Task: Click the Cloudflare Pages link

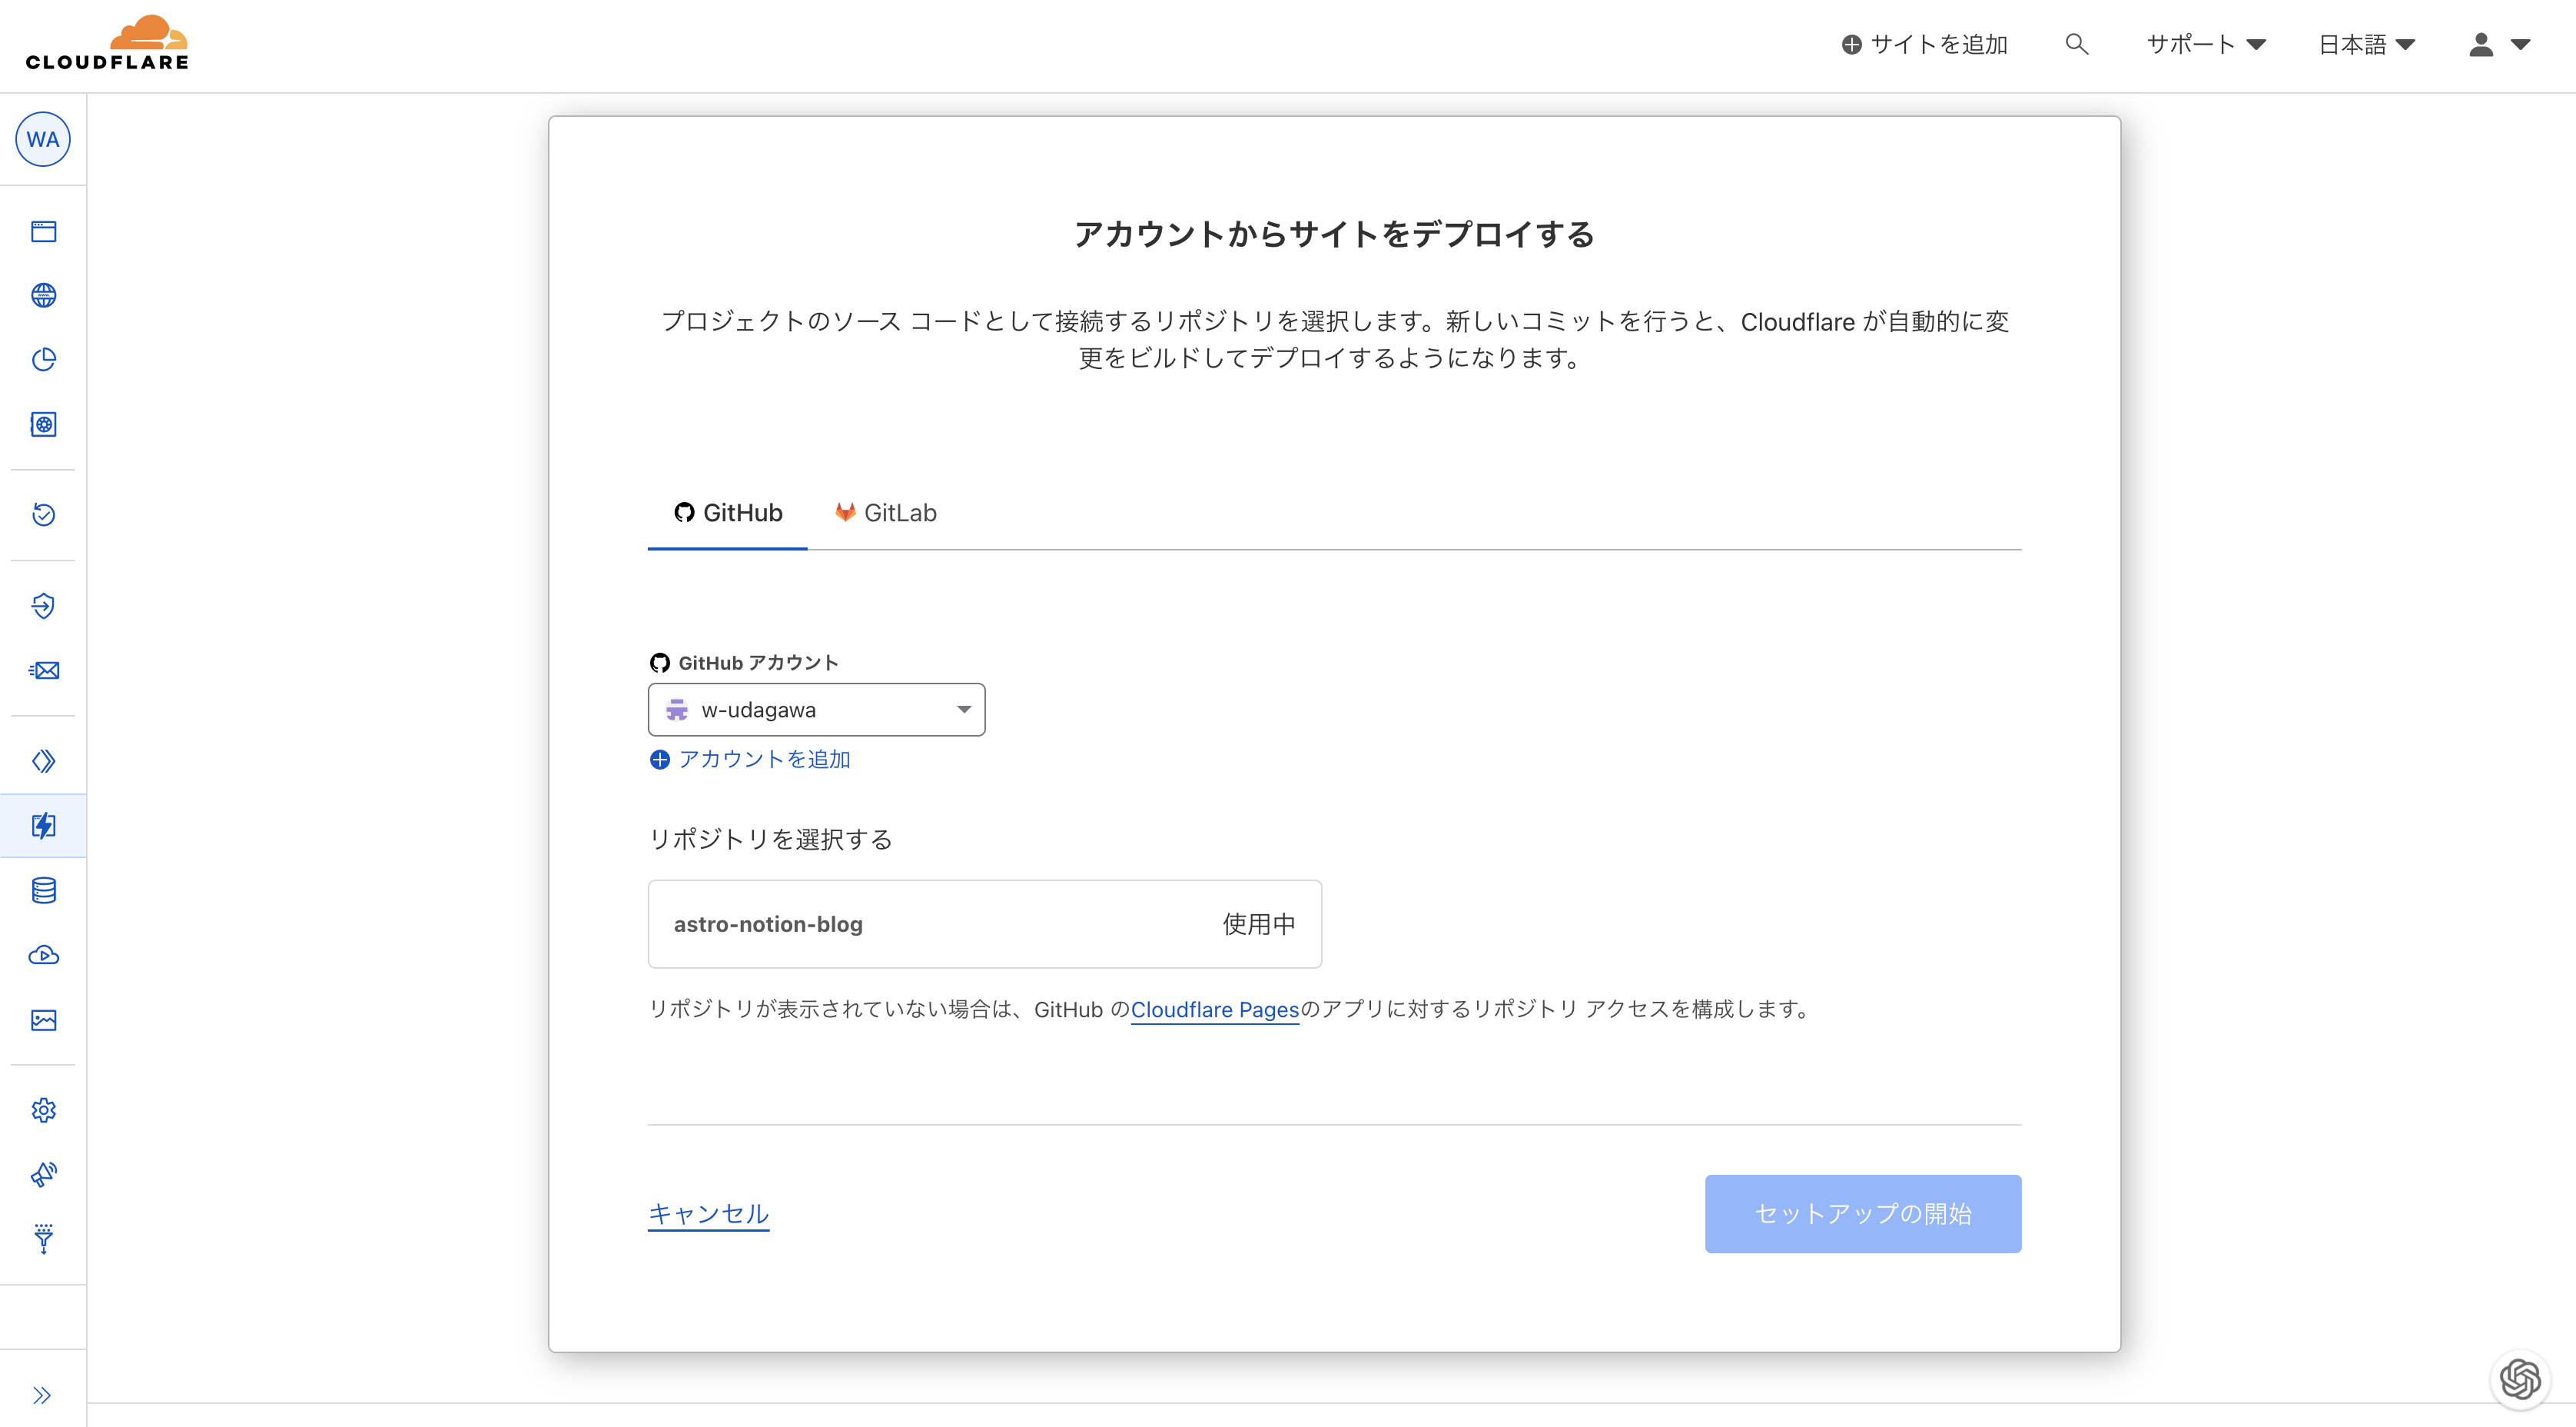Action: pos(1214,1010)
